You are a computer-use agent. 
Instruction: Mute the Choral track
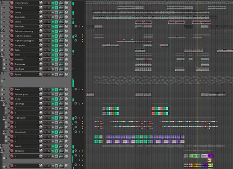[x=45, y=22]
